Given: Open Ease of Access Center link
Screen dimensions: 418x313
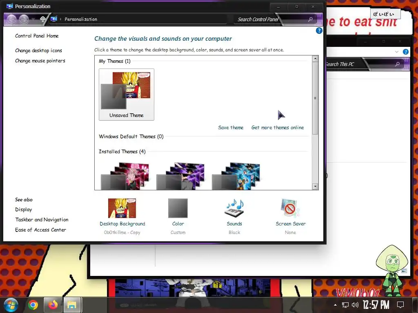Looking at the screenshot, I should 40,230.
